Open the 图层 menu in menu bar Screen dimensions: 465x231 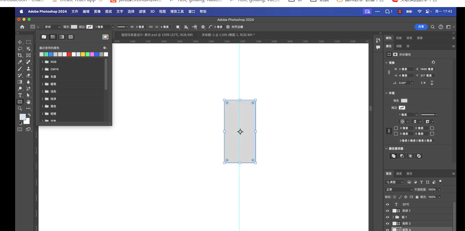pyautogui.click(x=108, y=11)
